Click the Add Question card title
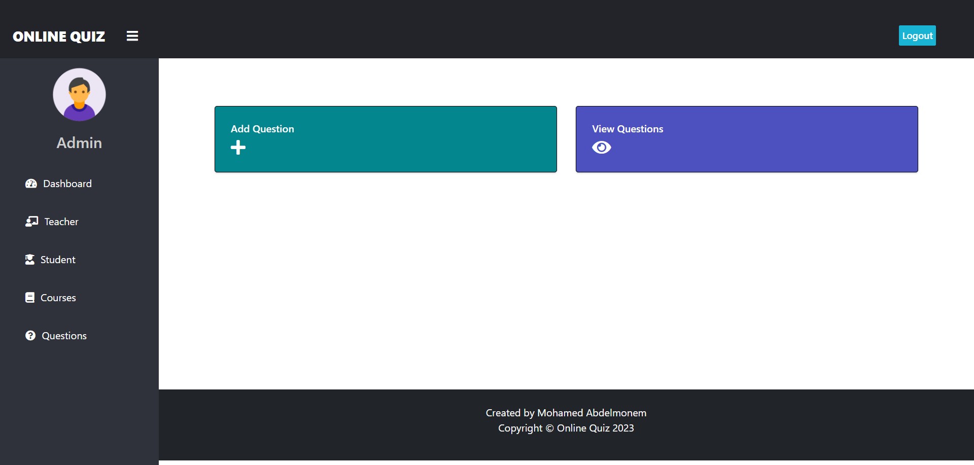 pos(262,129)
